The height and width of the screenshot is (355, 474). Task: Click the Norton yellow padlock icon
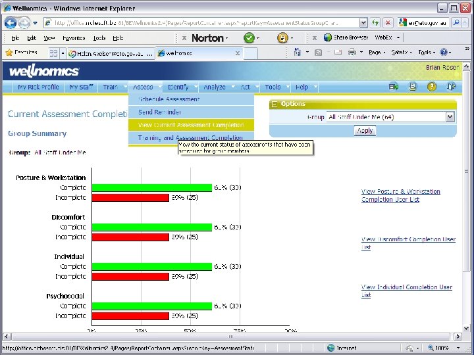point(282,37)
